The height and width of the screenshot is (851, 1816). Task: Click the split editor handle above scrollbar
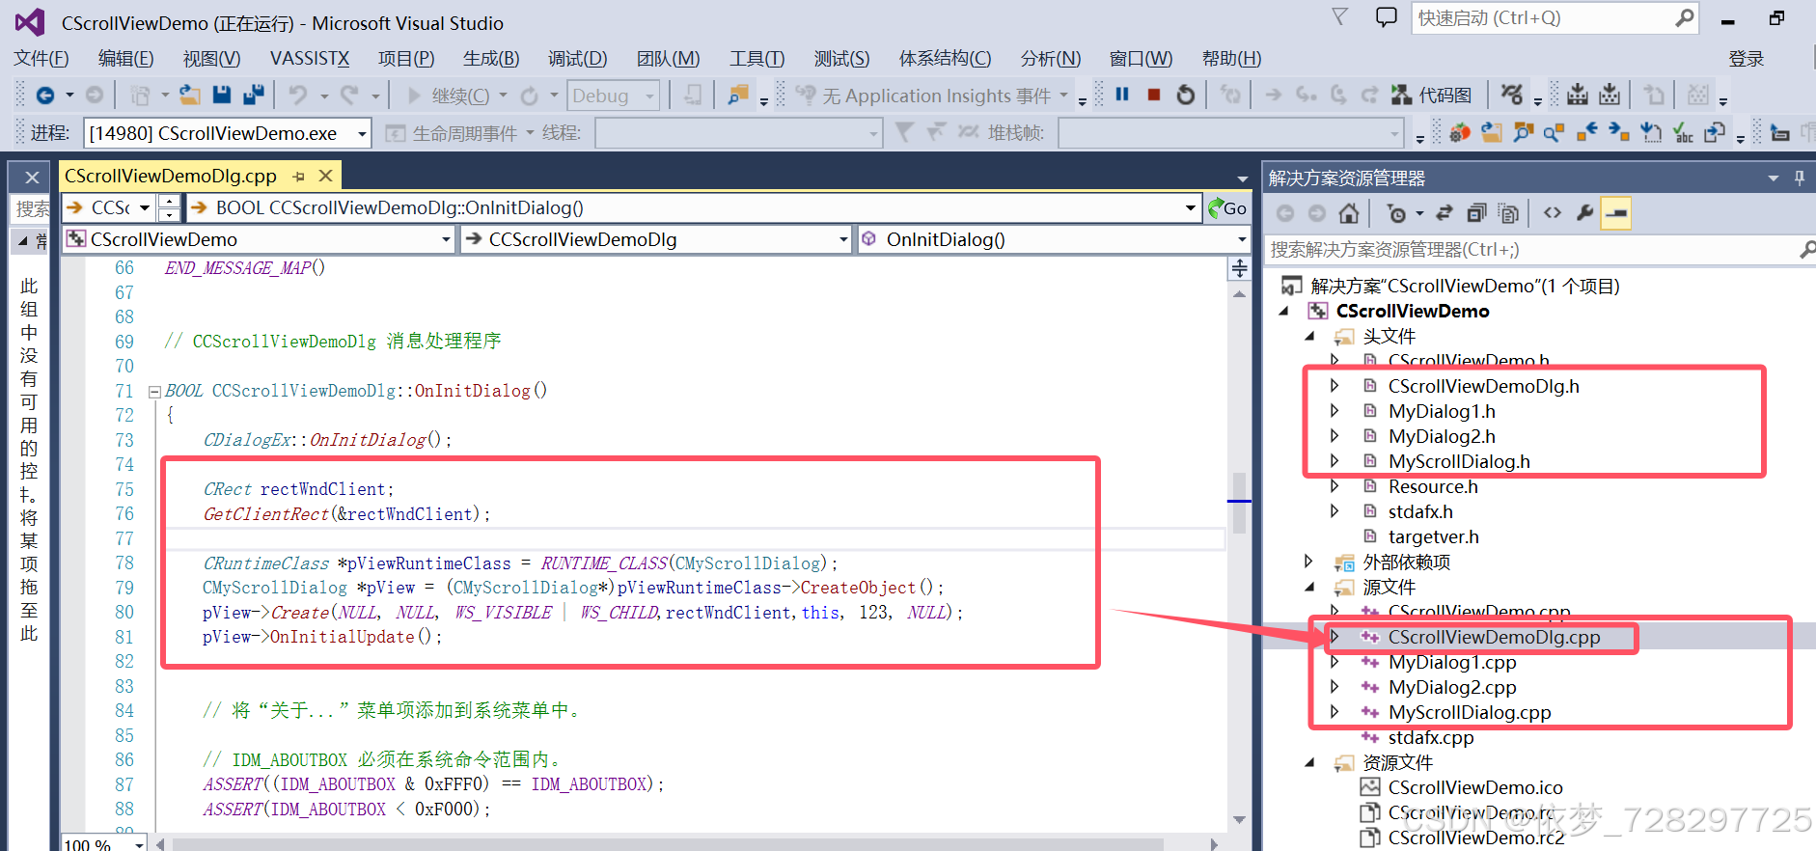(1239, 267)
